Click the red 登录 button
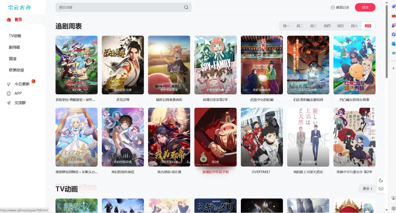 click(365, 7)
